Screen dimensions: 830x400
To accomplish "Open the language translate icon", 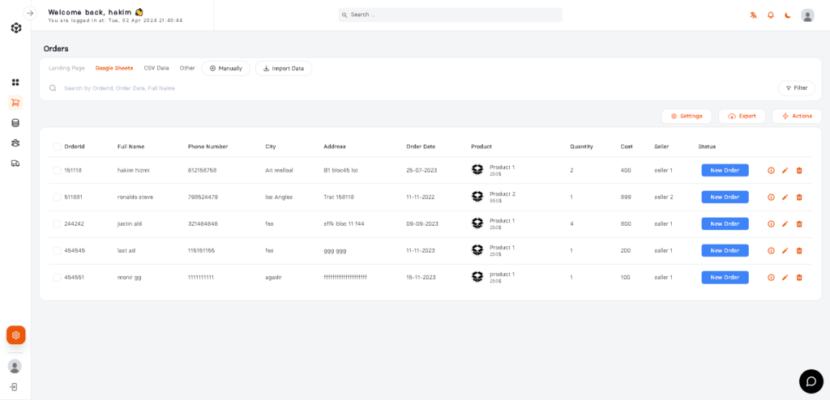I will [753, 15].
